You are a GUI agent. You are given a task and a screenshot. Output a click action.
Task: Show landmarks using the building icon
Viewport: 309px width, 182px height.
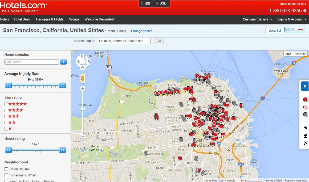click(305, 128)
